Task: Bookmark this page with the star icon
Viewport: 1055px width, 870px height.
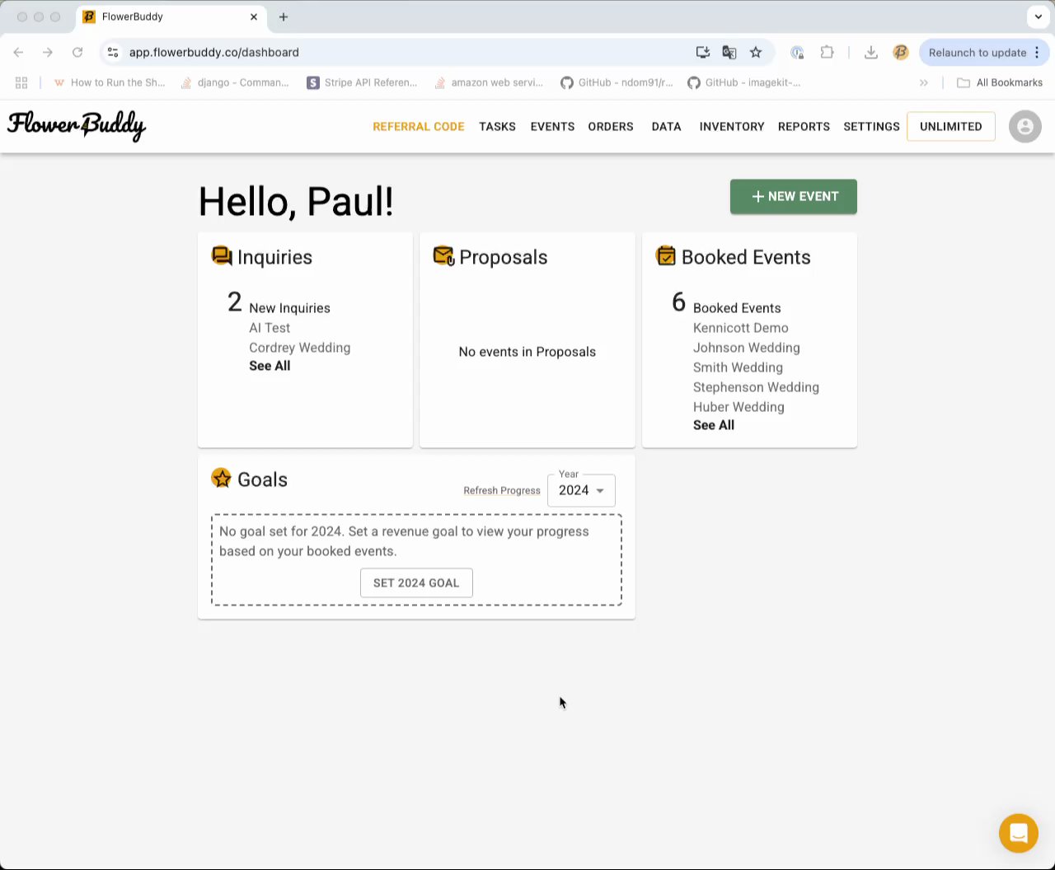Action: (x=756, y=52)
